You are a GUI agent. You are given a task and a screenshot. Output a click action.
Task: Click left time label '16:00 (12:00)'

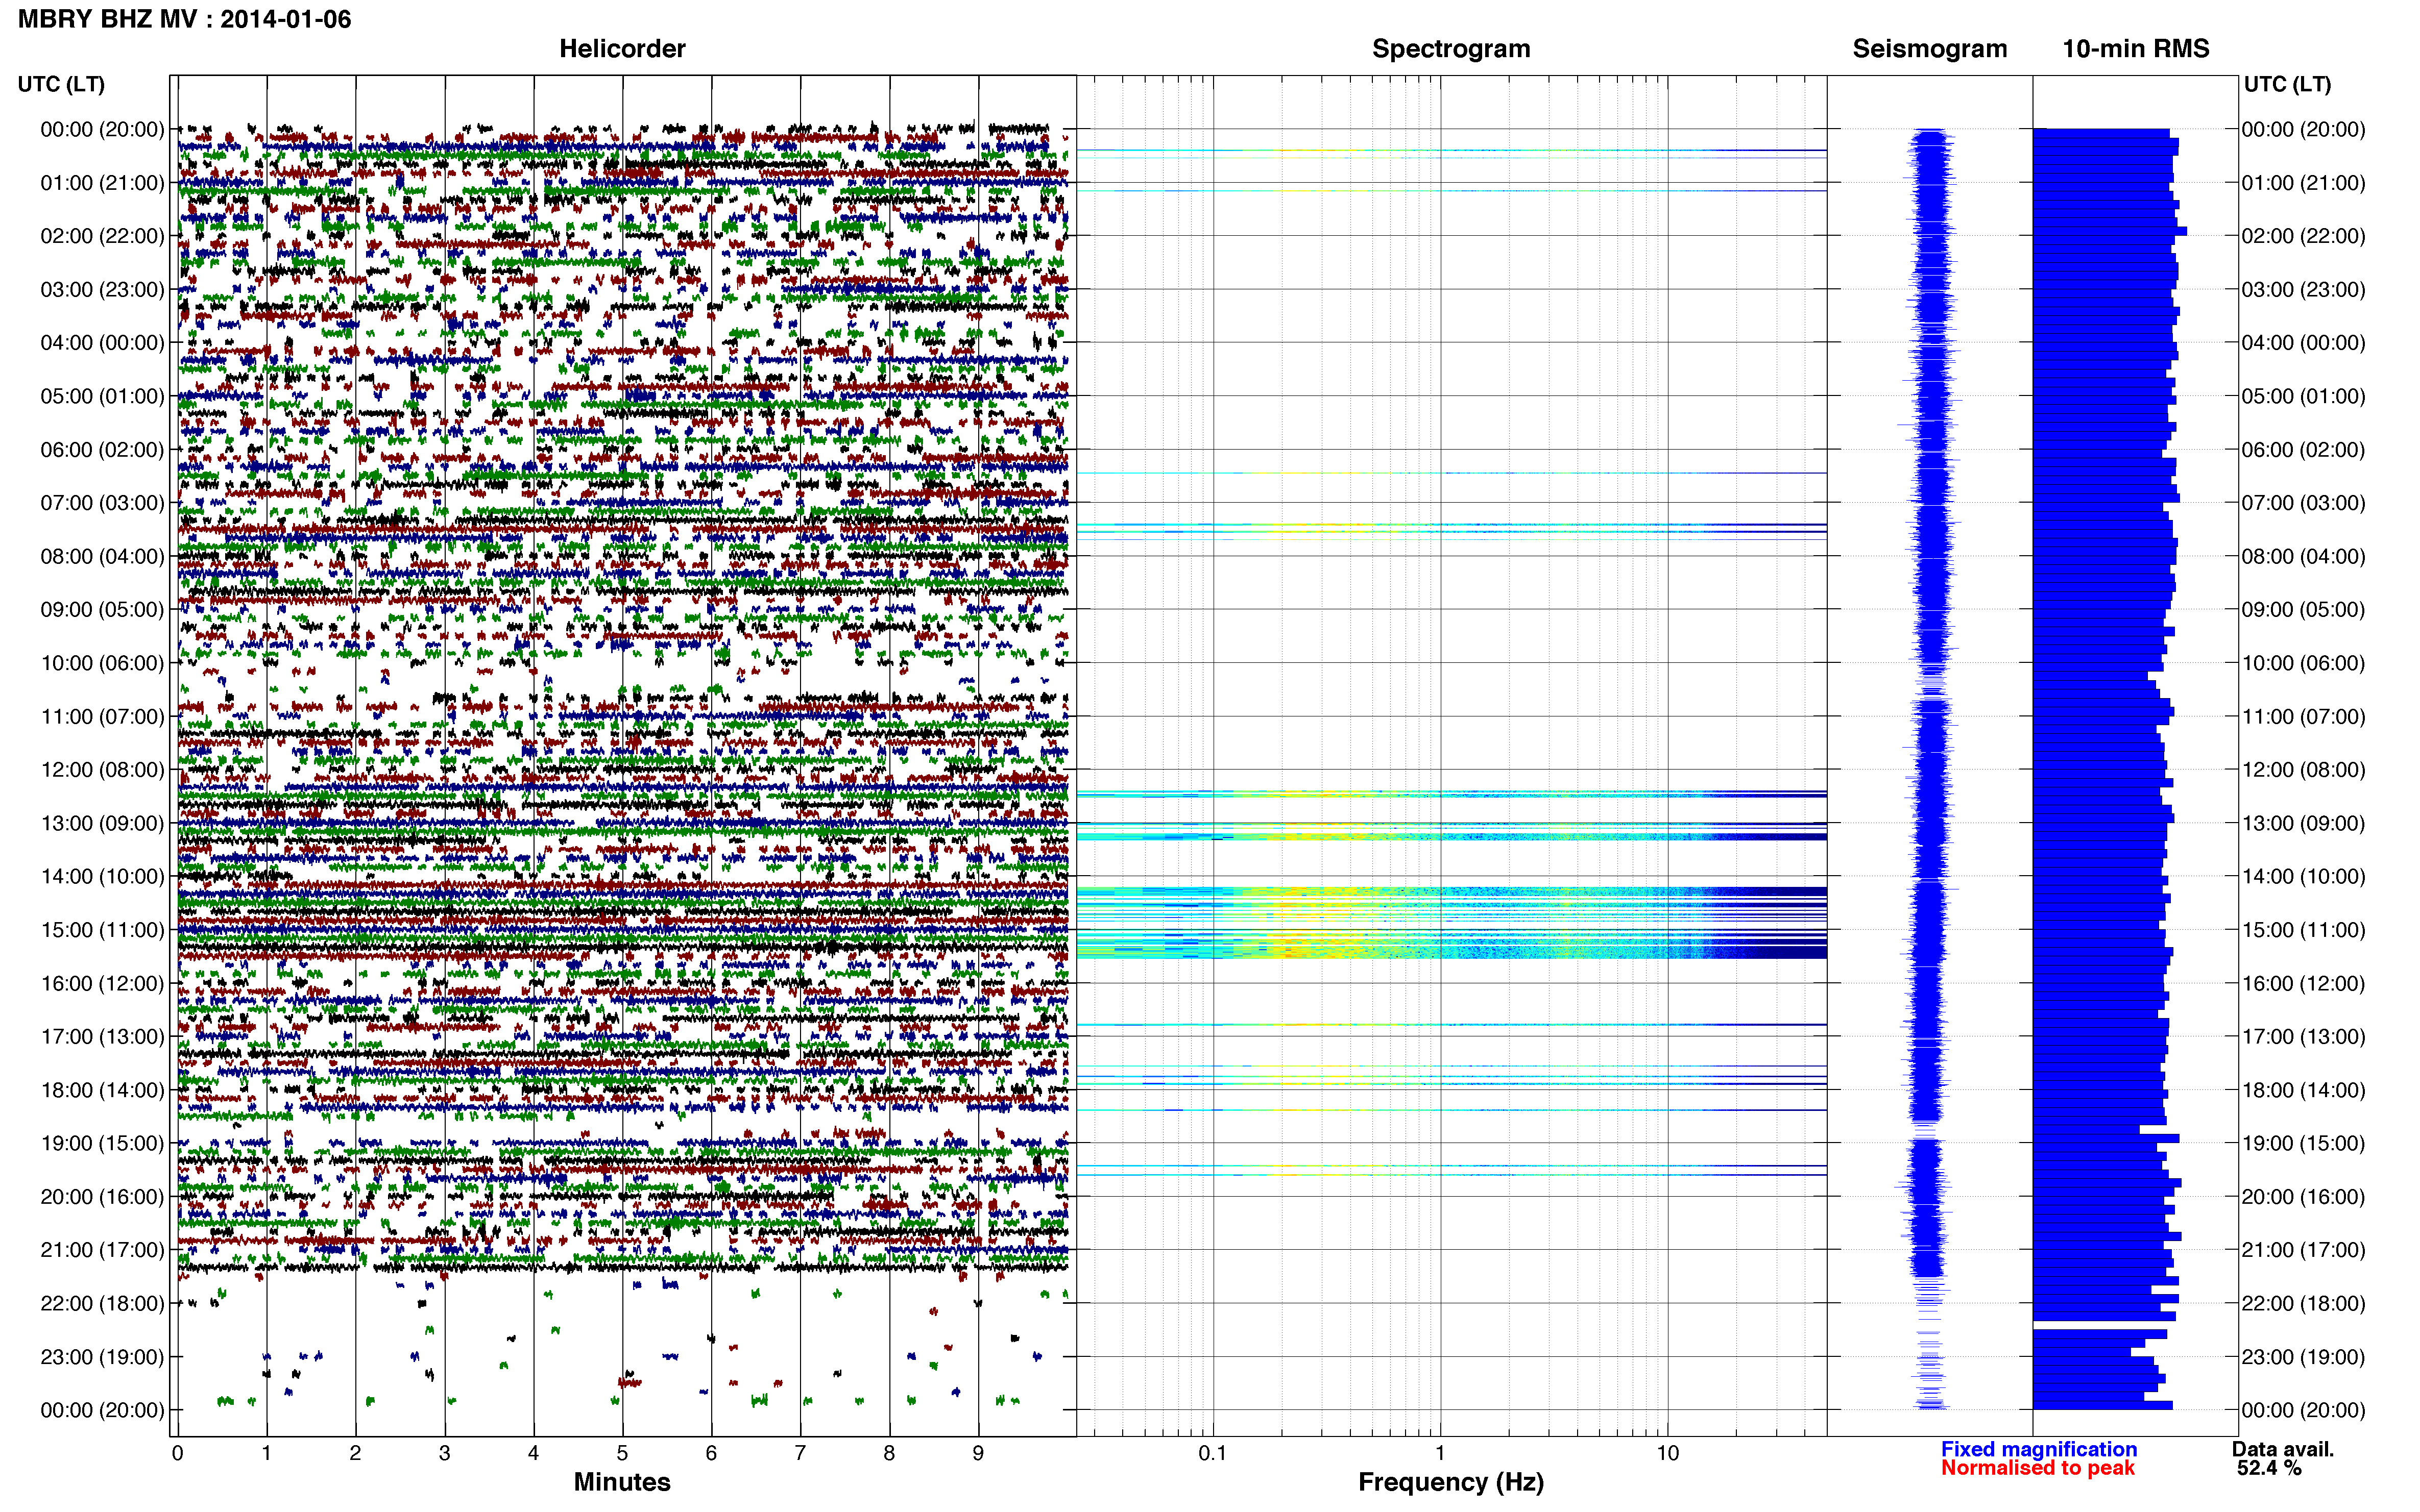coord(102,983)
